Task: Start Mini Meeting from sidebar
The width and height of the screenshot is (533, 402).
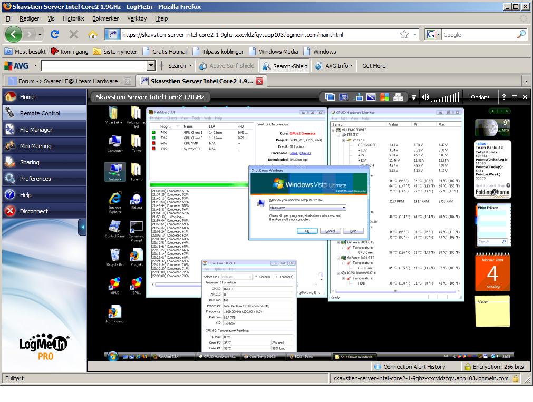Action: click(x=44, y=146)
